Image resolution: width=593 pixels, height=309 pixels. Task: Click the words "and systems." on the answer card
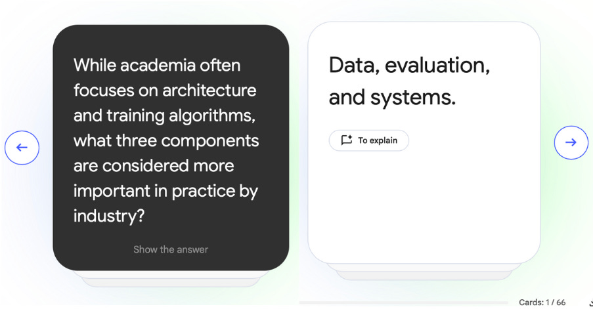click(x=392, y=98)
